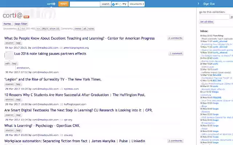Select the 'all' search scope radio button
Screen dimensions: 233x145
tap(113, 4)
